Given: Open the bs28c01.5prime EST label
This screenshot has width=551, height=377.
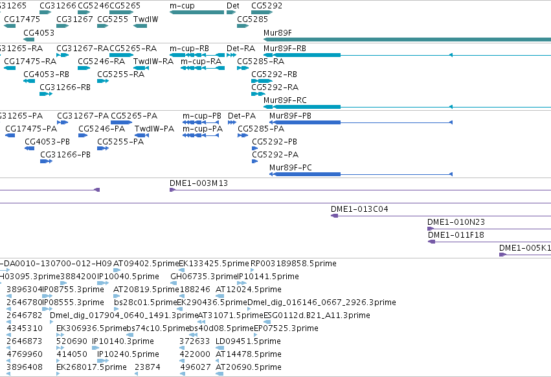Looking at the screenshot, I should click(x=146, y=303).
